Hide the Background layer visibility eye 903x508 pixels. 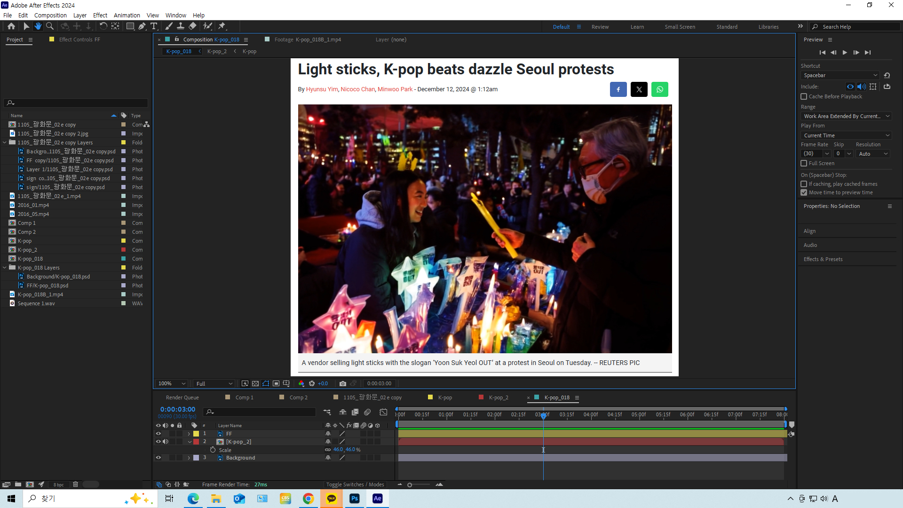pyautogui.click(x=158, y=458)
